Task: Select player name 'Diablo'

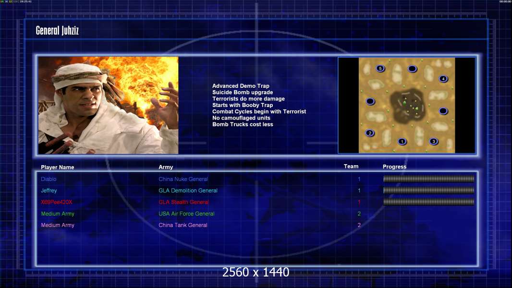Action: [x=49, y=179]
